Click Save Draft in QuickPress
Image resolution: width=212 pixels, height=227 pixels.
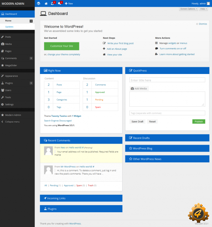(137, 121)
